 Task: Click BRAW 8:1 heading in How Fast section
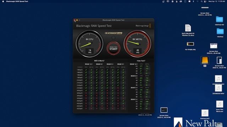click(134, 76)
